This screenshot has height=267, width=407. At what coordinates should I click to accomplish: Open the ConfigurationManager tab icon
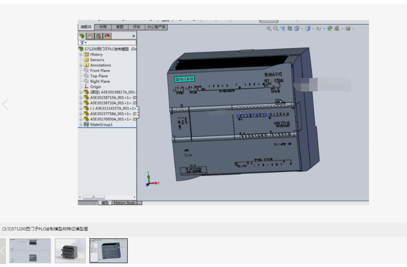[x=99, y=36]
